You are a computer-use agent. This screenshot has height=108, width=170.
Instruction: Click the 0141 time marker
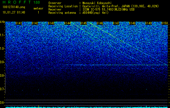pyautogui.click(x=19, y=23)
